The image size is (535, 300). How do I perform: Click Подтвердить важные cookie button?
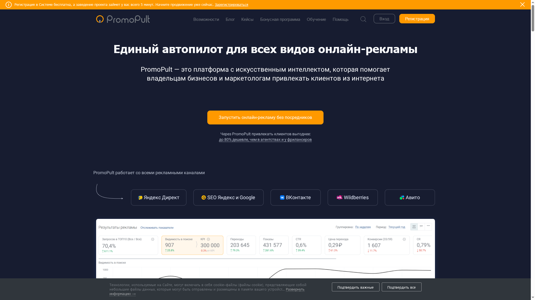pyautogui.click(x=355, y=287)
